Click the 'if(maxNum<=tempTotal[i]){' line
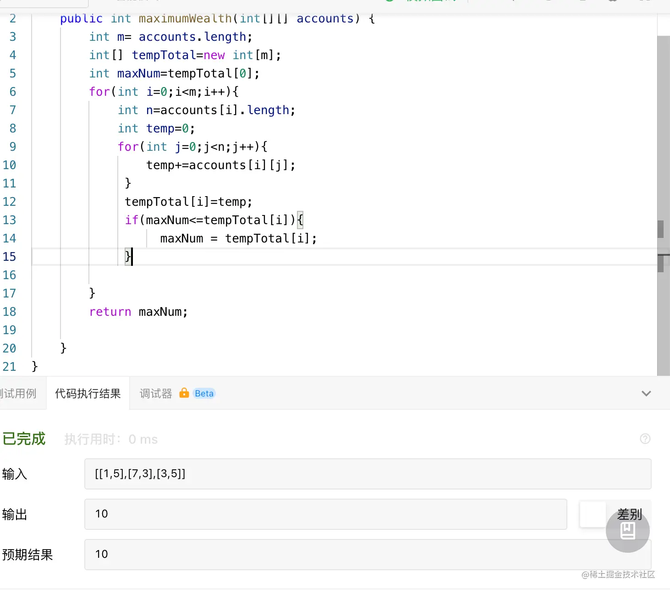Viewport: 670px width, 594px height. point(214,220)
